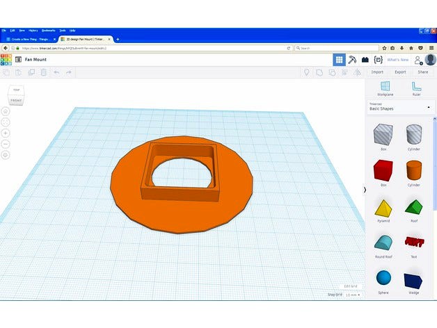Click the Export button
This screenshot has height=328, width=437.
click(x=400, y=72)
